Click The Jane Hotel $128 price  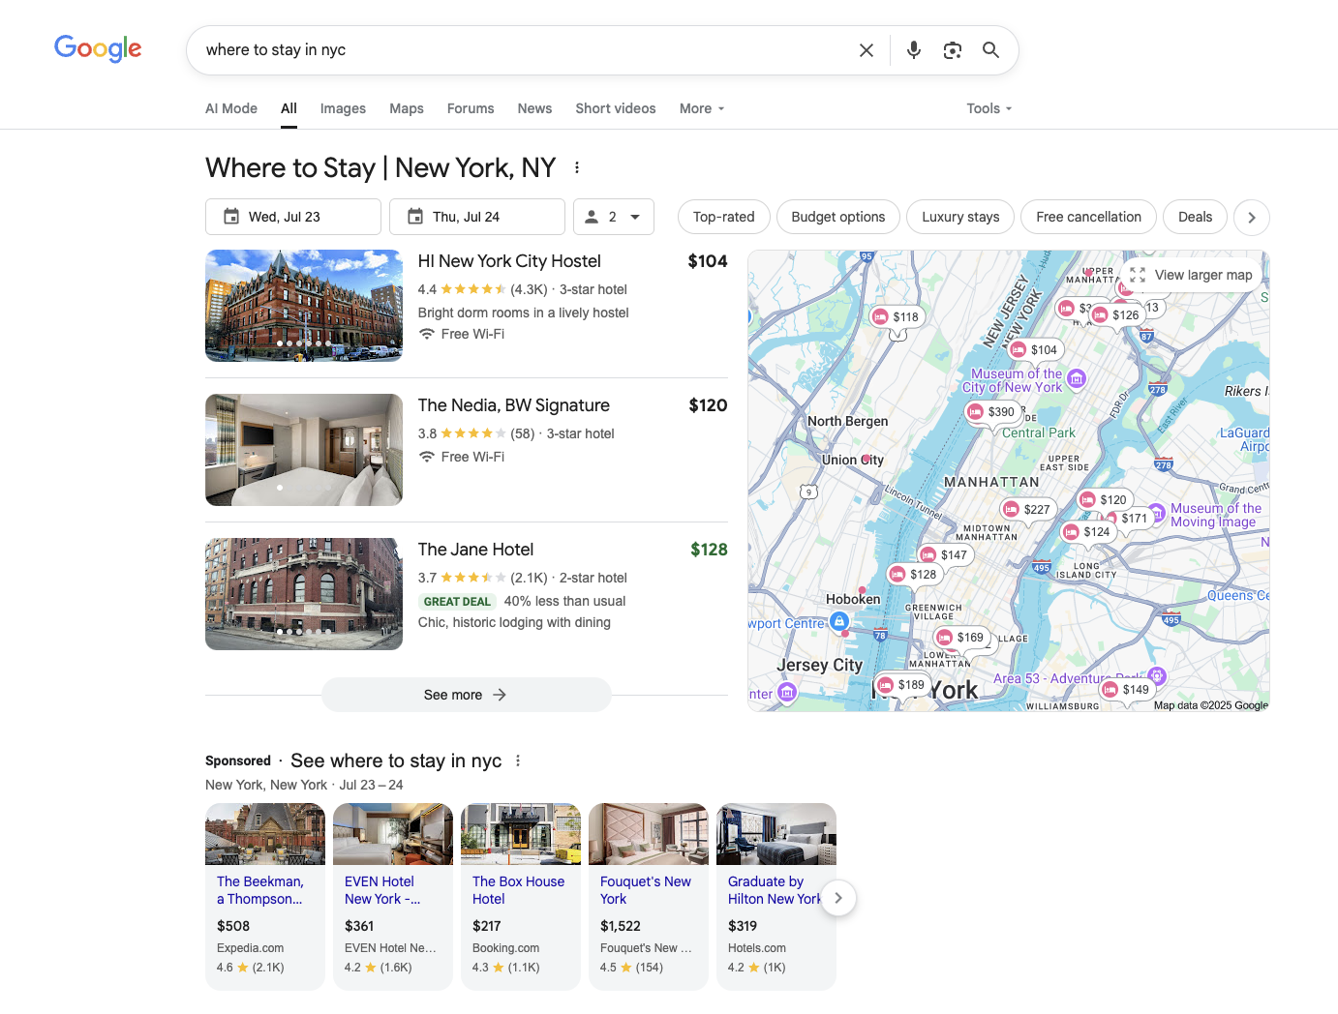(709, 550)
